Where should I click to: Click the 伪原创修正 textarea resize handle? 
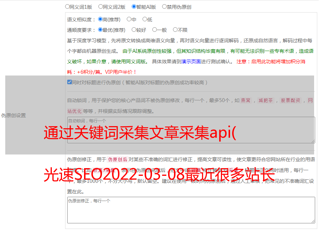313,221
